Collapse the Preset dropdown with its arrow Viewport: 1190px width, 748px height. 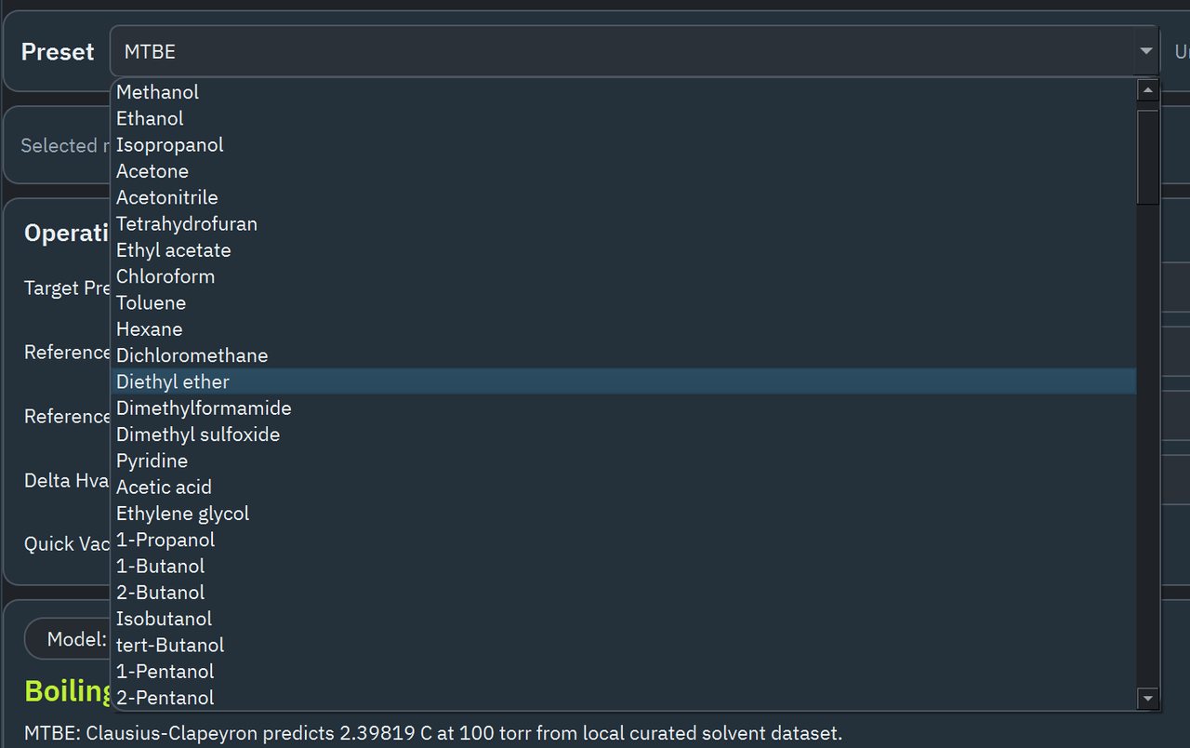1146,51
